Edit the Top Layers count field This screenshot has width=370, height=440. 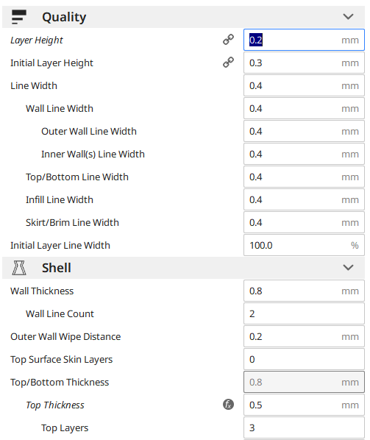pos(304,427)
